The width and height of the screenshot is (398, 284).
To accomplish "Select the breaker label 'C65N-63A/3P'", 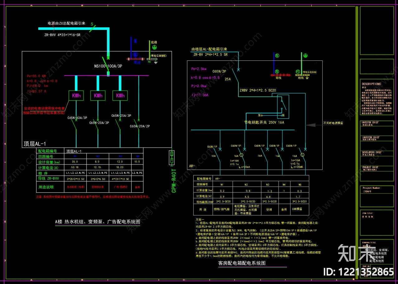I will [x=77, y=118].
